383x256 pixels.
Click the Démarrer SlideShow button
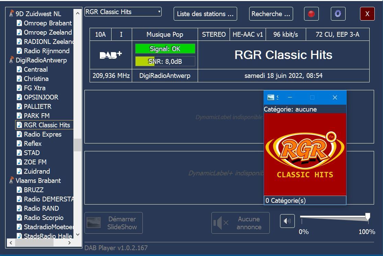pos(114,223)
